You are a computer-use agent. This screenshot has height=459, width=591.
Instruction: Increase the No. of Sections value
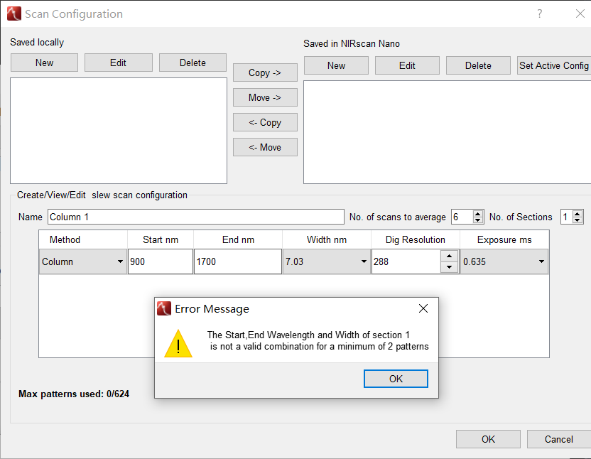click(x=578, y=213)
